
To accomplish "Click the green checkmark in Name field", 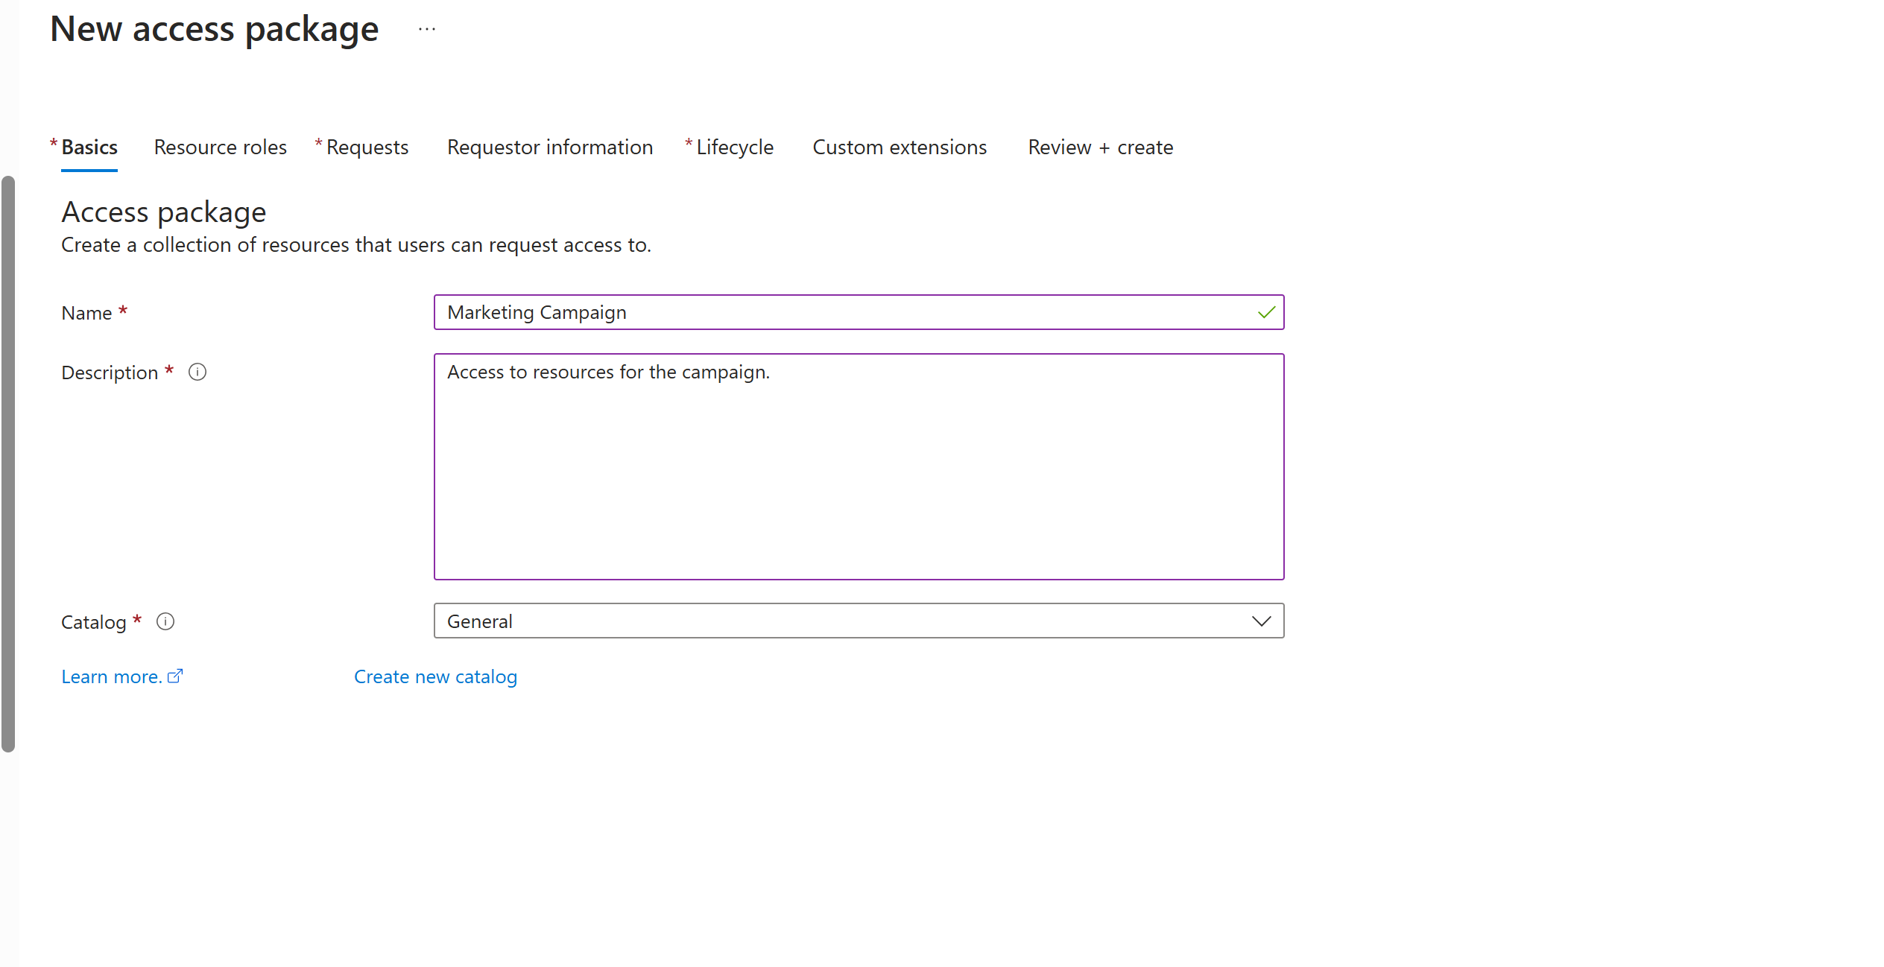I will pyautogui.click(x=1266, y=313).
